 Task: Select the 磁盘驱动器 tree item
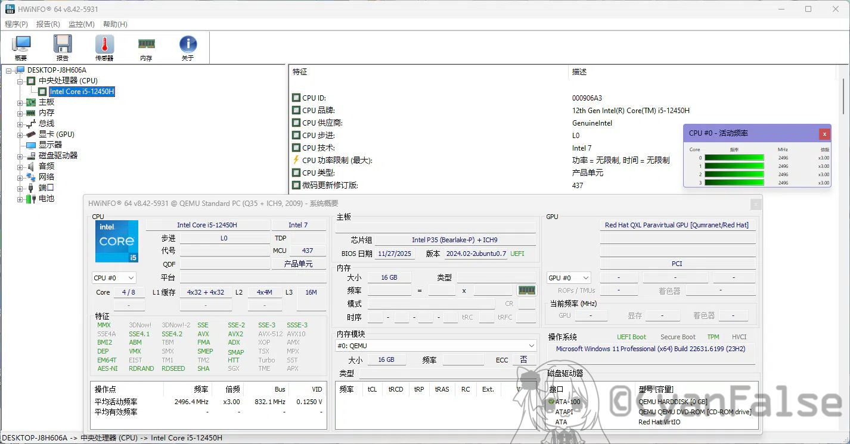[58, 156]
